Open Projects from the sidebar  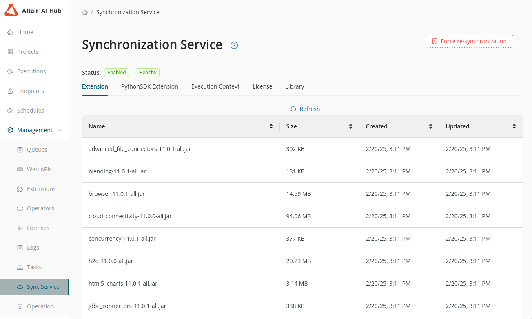(27, 52)
